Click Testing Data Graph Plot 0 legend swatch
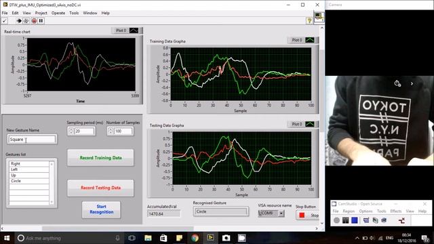Screen dimensions: 434x244 310,124
